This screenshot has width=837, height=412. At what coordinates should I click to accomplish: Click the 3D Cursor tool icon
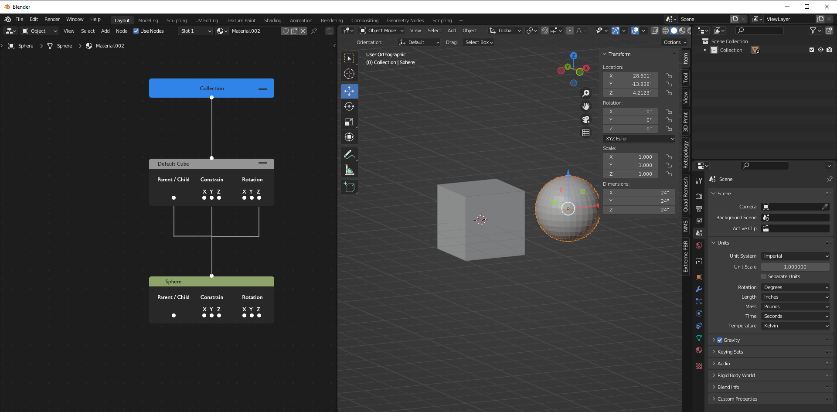point(349,74)
